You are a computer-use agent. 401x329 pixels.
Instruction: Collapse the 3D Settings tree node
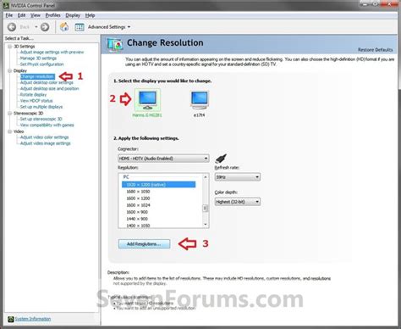(10, 47)
